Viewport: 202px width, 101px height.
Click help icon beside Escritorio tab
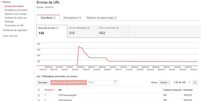point(54,18)
